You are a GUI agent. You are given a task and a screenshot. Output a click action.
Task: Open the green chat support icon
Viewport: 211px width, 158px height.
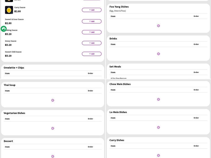pyautogui.click(x=4, y=29)
